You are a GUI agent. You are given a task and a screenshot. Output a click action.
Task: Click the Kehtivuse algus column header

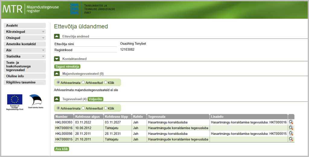pos(89,117)
